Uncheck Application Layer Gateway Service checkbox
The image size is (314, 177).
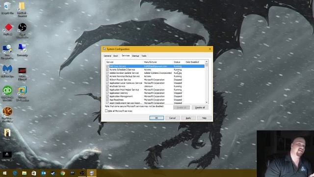click(107, 83)
